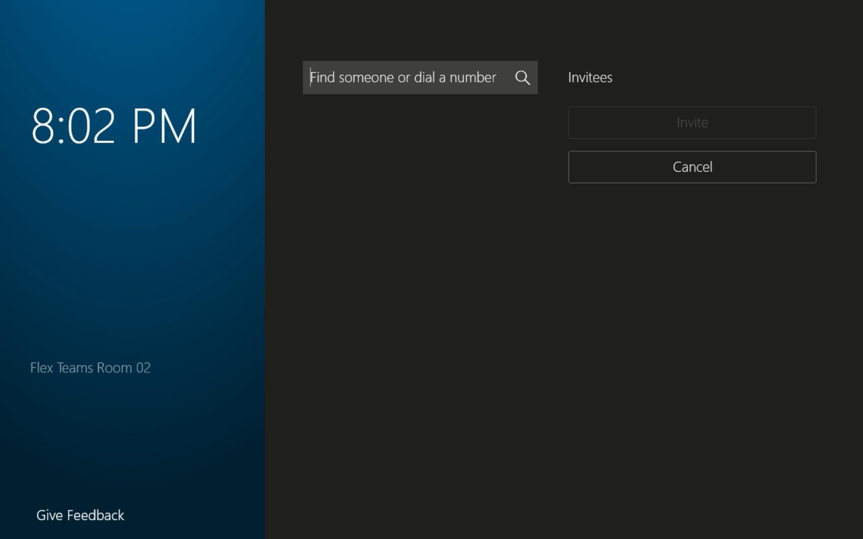
Task: Click the magnifier search icon
Action: pos(522,78)
